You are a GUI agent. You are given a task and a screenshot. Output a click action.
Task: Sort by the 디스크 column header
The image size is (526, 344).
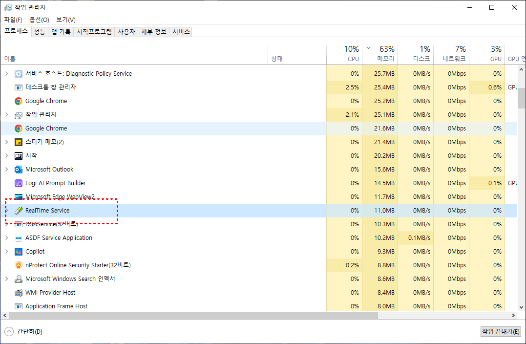coord(416,54)
